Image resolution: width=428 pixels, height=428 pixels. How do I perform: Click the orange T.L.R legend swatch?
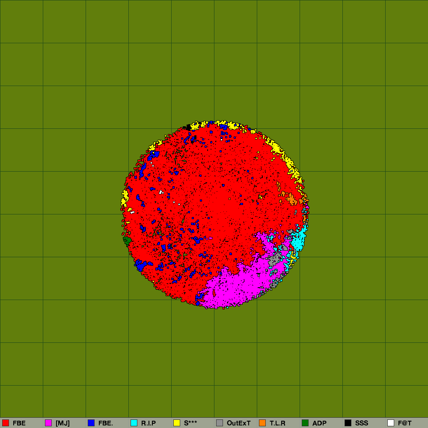(262, 423)
